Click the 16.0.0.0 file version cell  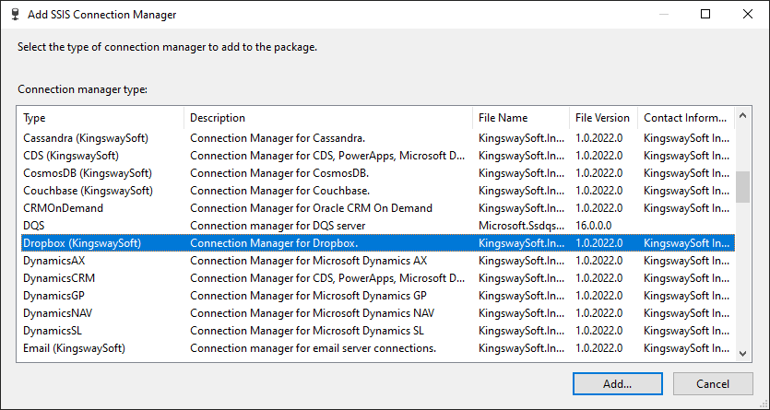(594, 226)
